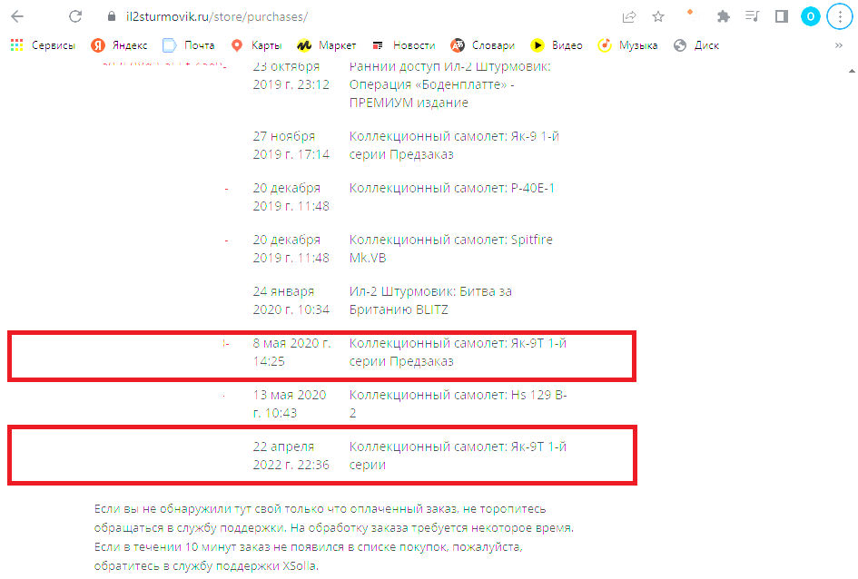Select the Як-9 1-й серии Предзаказ purchase
This screenshot has height=579, width=858.
pos(454,145)
